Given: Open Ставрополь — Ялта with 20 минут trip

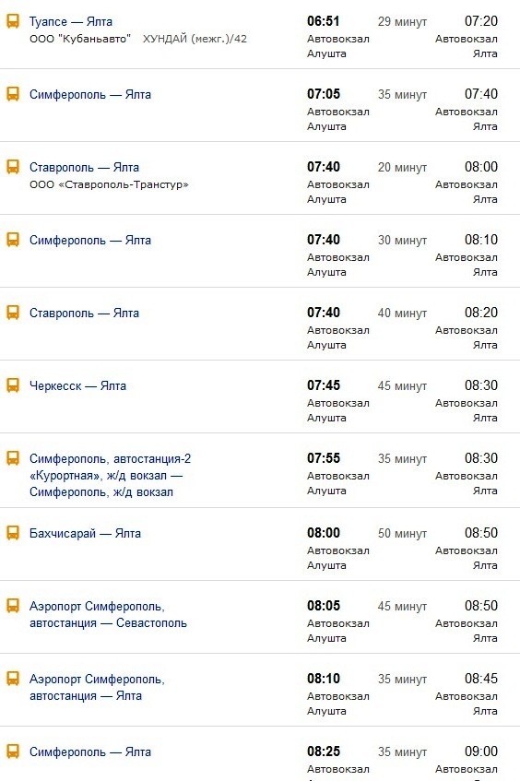Looking at the screenshot, I should click(84, 167).
